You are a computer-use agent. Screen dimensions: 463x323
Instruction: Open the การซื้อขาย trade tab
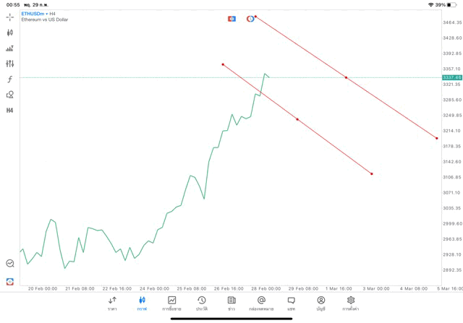tap(172, 303)
